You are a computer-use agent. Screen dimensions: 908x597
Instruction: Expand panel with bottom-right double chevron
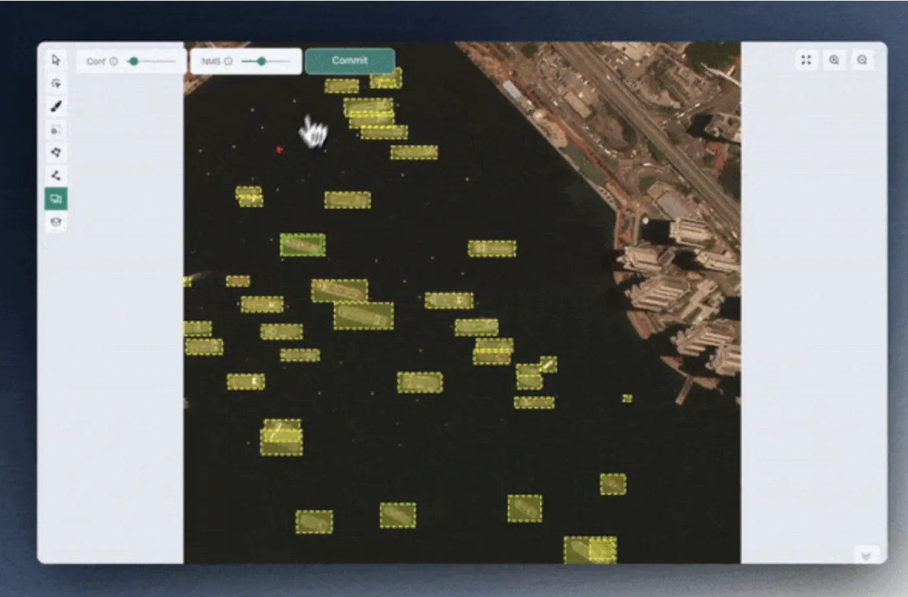[866, 556]
